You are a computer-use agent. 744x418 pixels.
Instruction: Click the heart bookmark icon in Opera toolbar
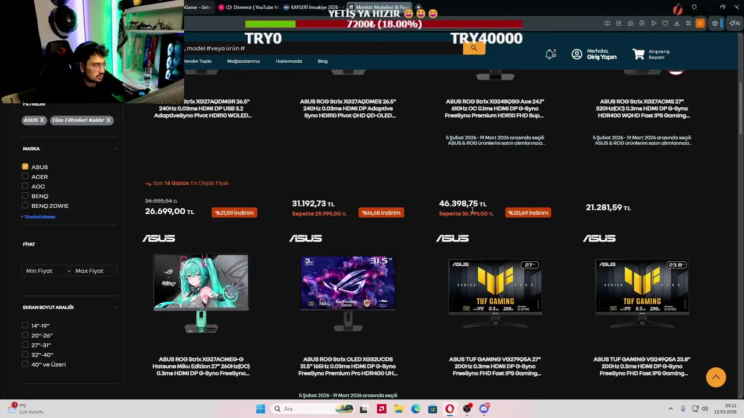[x=666, y=23]
